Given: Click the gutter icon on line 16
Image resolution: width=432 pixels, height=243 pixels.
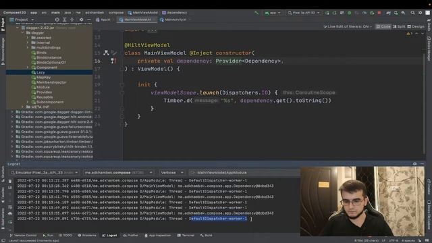Looking at the screenshot, I should 113,61.
